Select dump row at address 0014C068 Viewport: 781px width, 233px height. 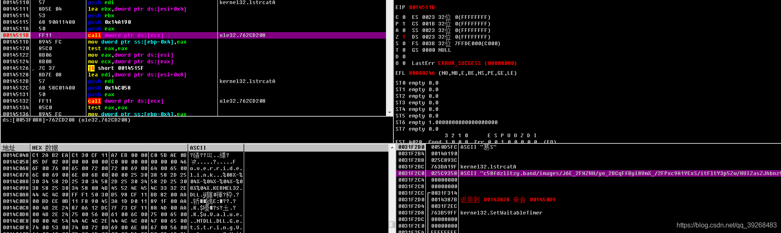tap(122, 168)
